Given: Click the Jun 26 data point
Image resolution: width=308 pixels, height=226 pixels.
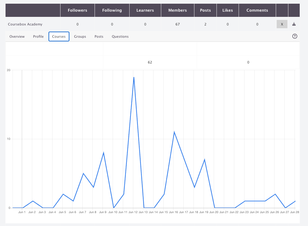Looking at the screenshot, I should click(x=275, y=194).
